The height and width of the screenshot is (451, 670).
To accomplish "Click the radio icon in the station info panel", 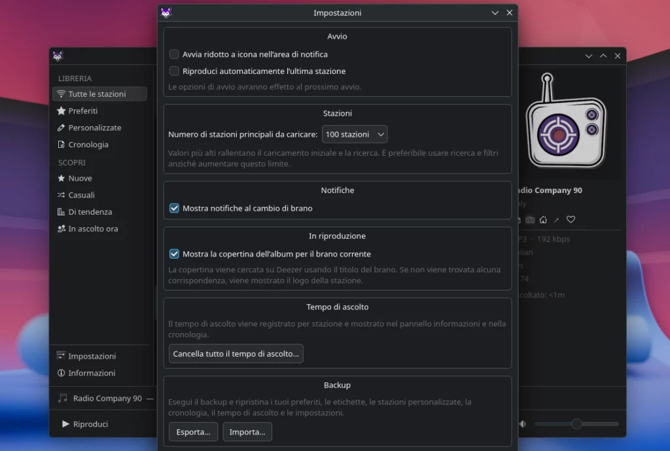I will click(x=530, y=220).
